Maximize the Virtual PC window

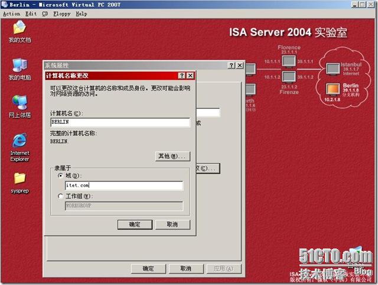pyautogui.click(x=362, y=4)
